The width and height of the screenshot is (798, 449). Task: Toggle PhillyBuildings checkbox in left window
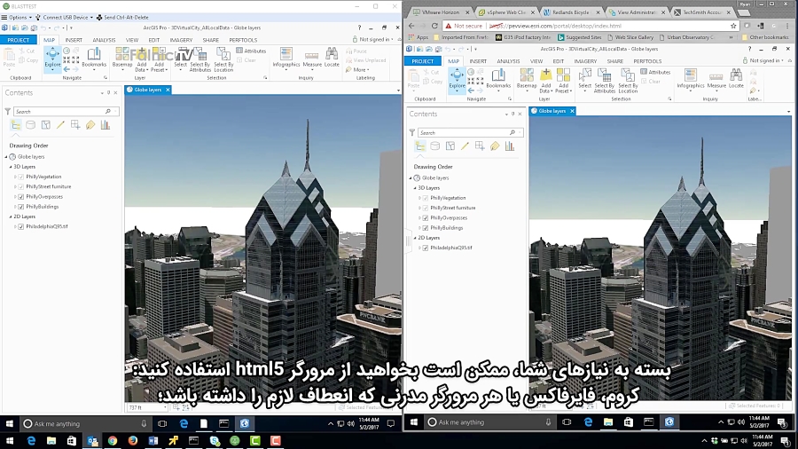(21, 207)
